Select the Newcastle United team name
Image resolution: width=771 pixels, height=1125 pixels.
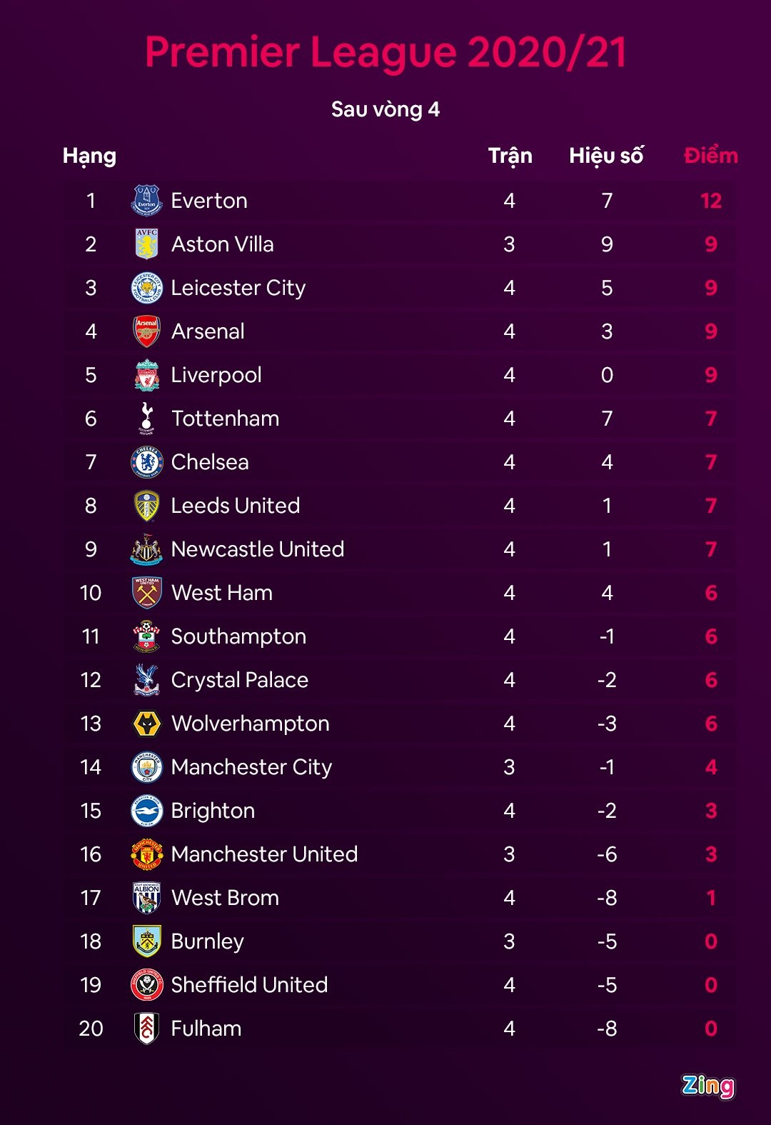coord(257,549)
